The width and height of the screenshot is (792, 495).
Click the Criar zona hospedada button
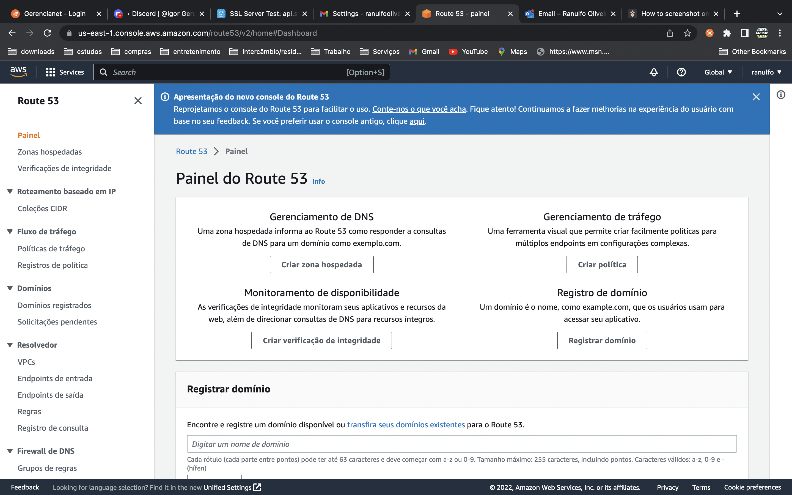[x=321, y=264]
